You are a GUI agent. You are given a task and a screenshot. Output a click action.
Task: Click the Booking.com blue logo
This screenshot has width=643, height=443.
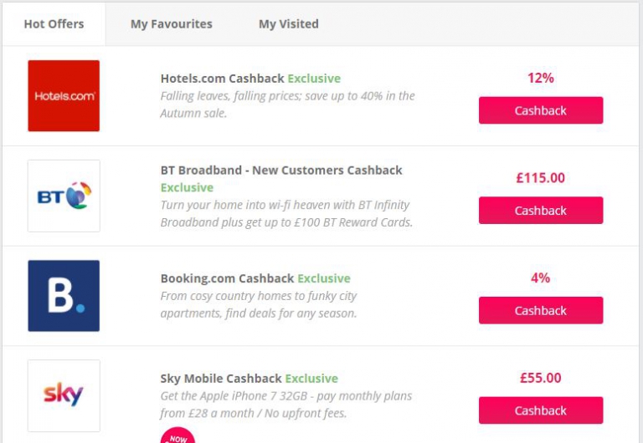tap(64, 296)
